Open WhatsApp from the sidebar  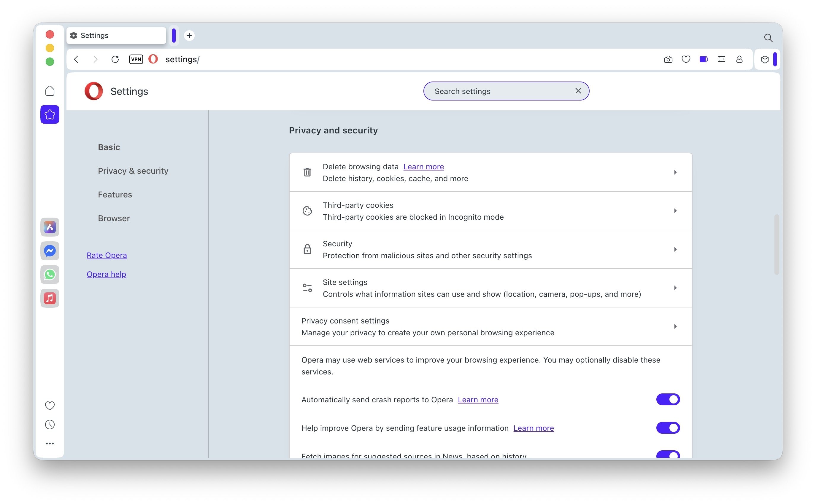(50, 275)
